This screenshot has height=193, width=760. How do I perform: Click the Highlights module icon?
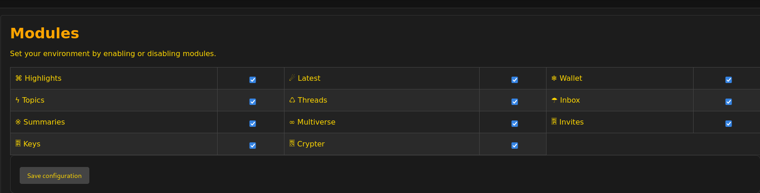click(19, 78)
